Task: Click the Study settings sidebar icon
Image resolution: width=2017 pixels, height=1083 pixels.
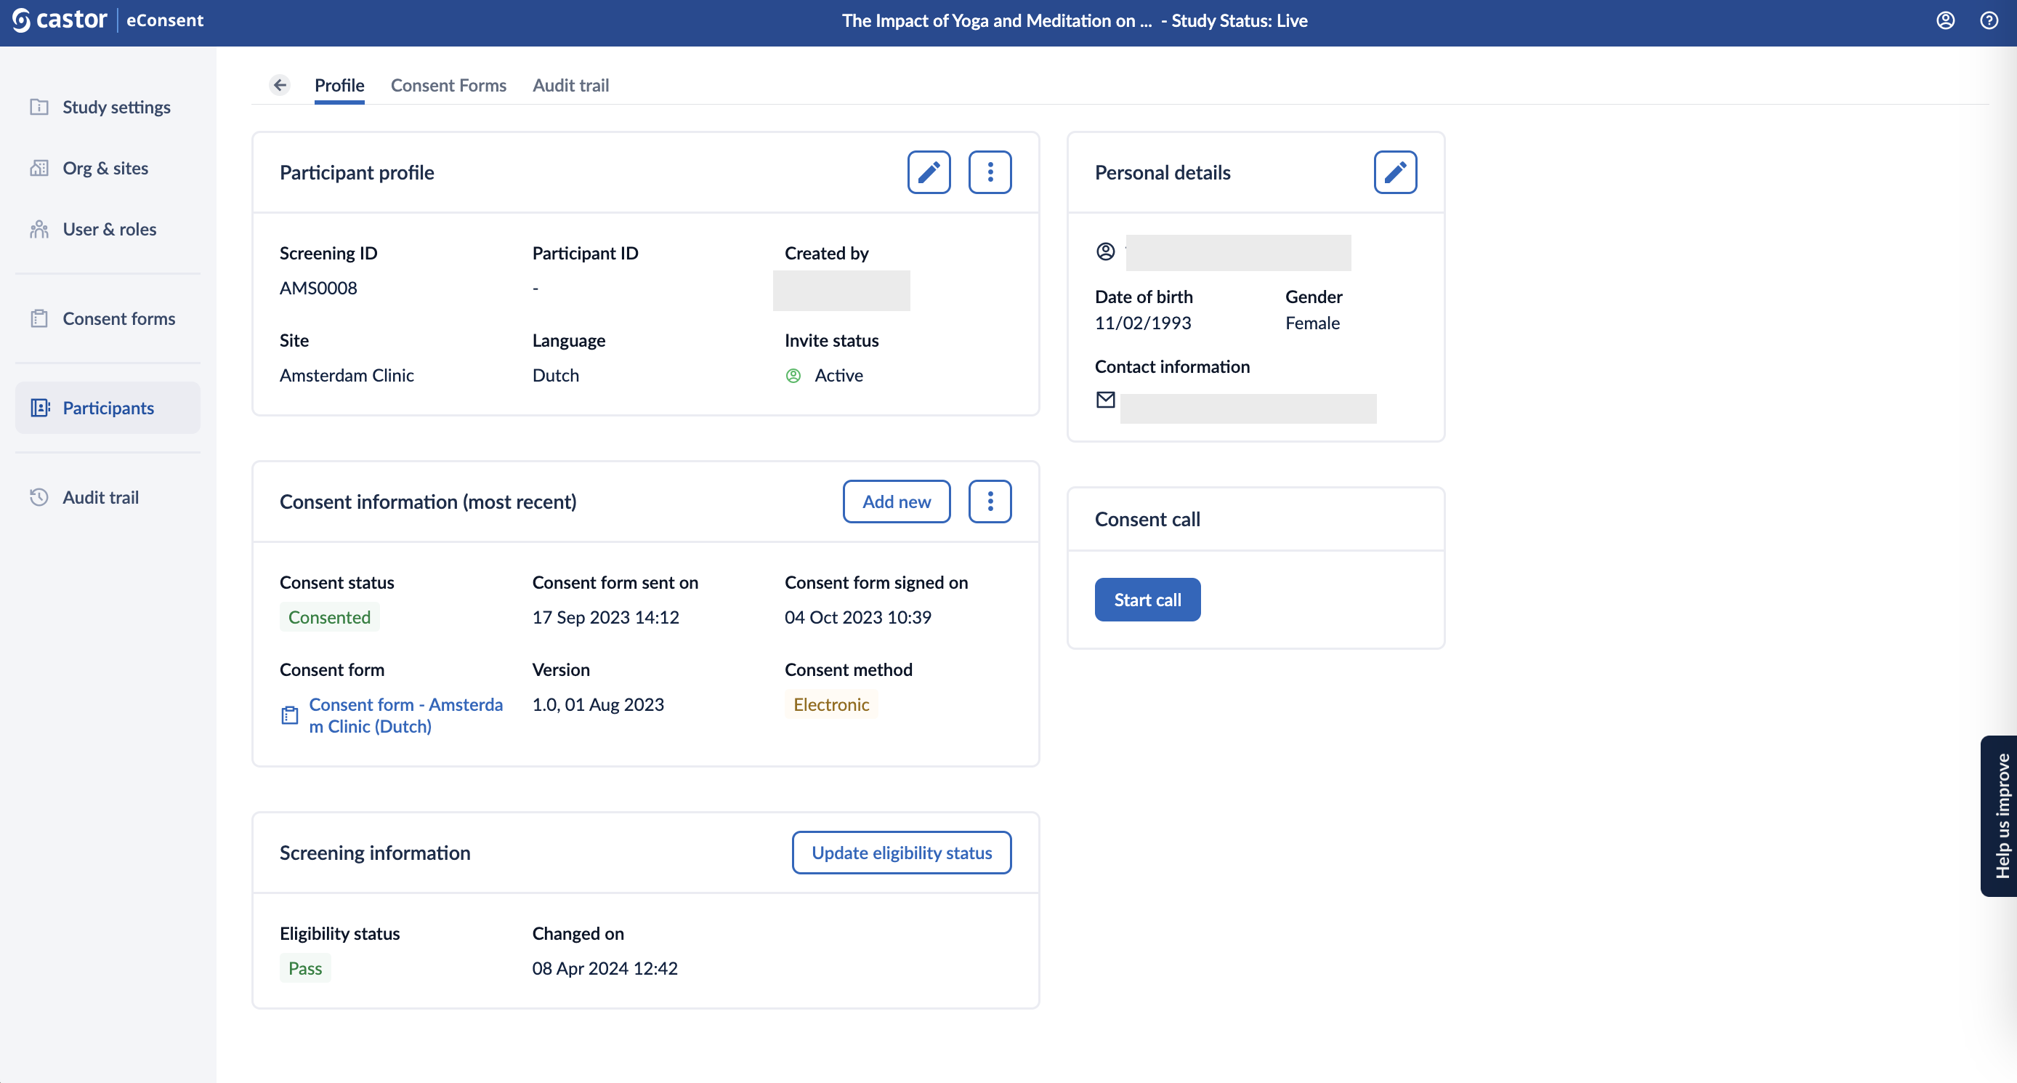Action: click(x=39, y=107)
